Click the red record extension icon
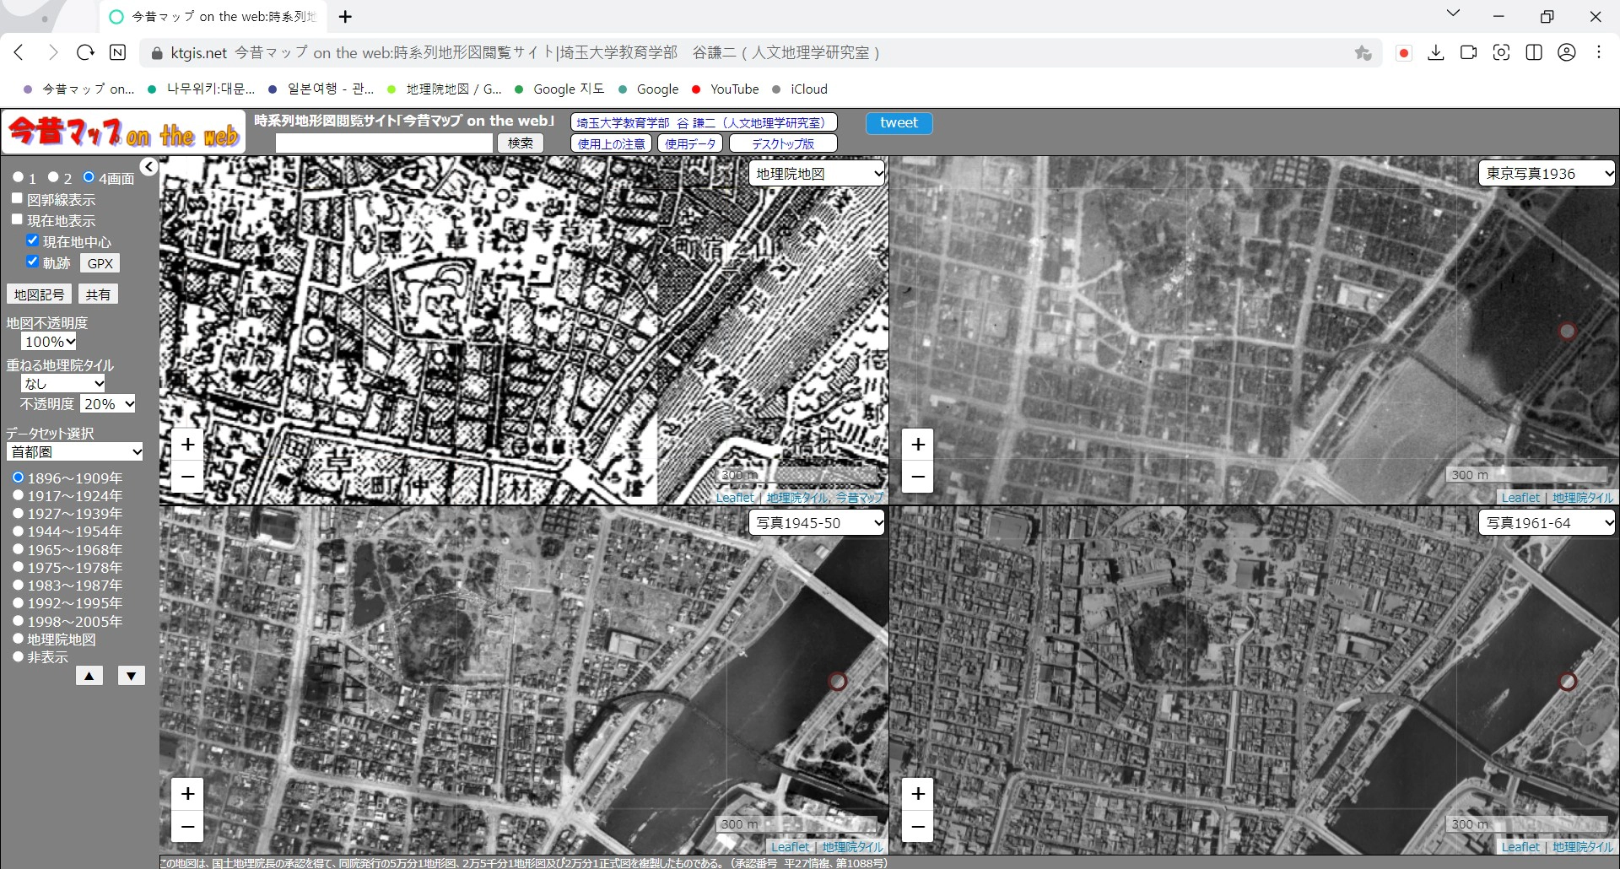 pyautogui.click(x=1404, y=53)
